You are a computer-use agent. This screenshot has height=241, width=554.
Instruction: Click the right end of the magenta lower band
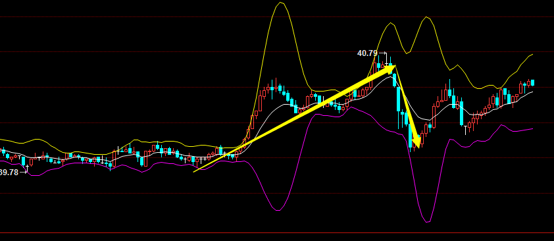tap(532, 129)
